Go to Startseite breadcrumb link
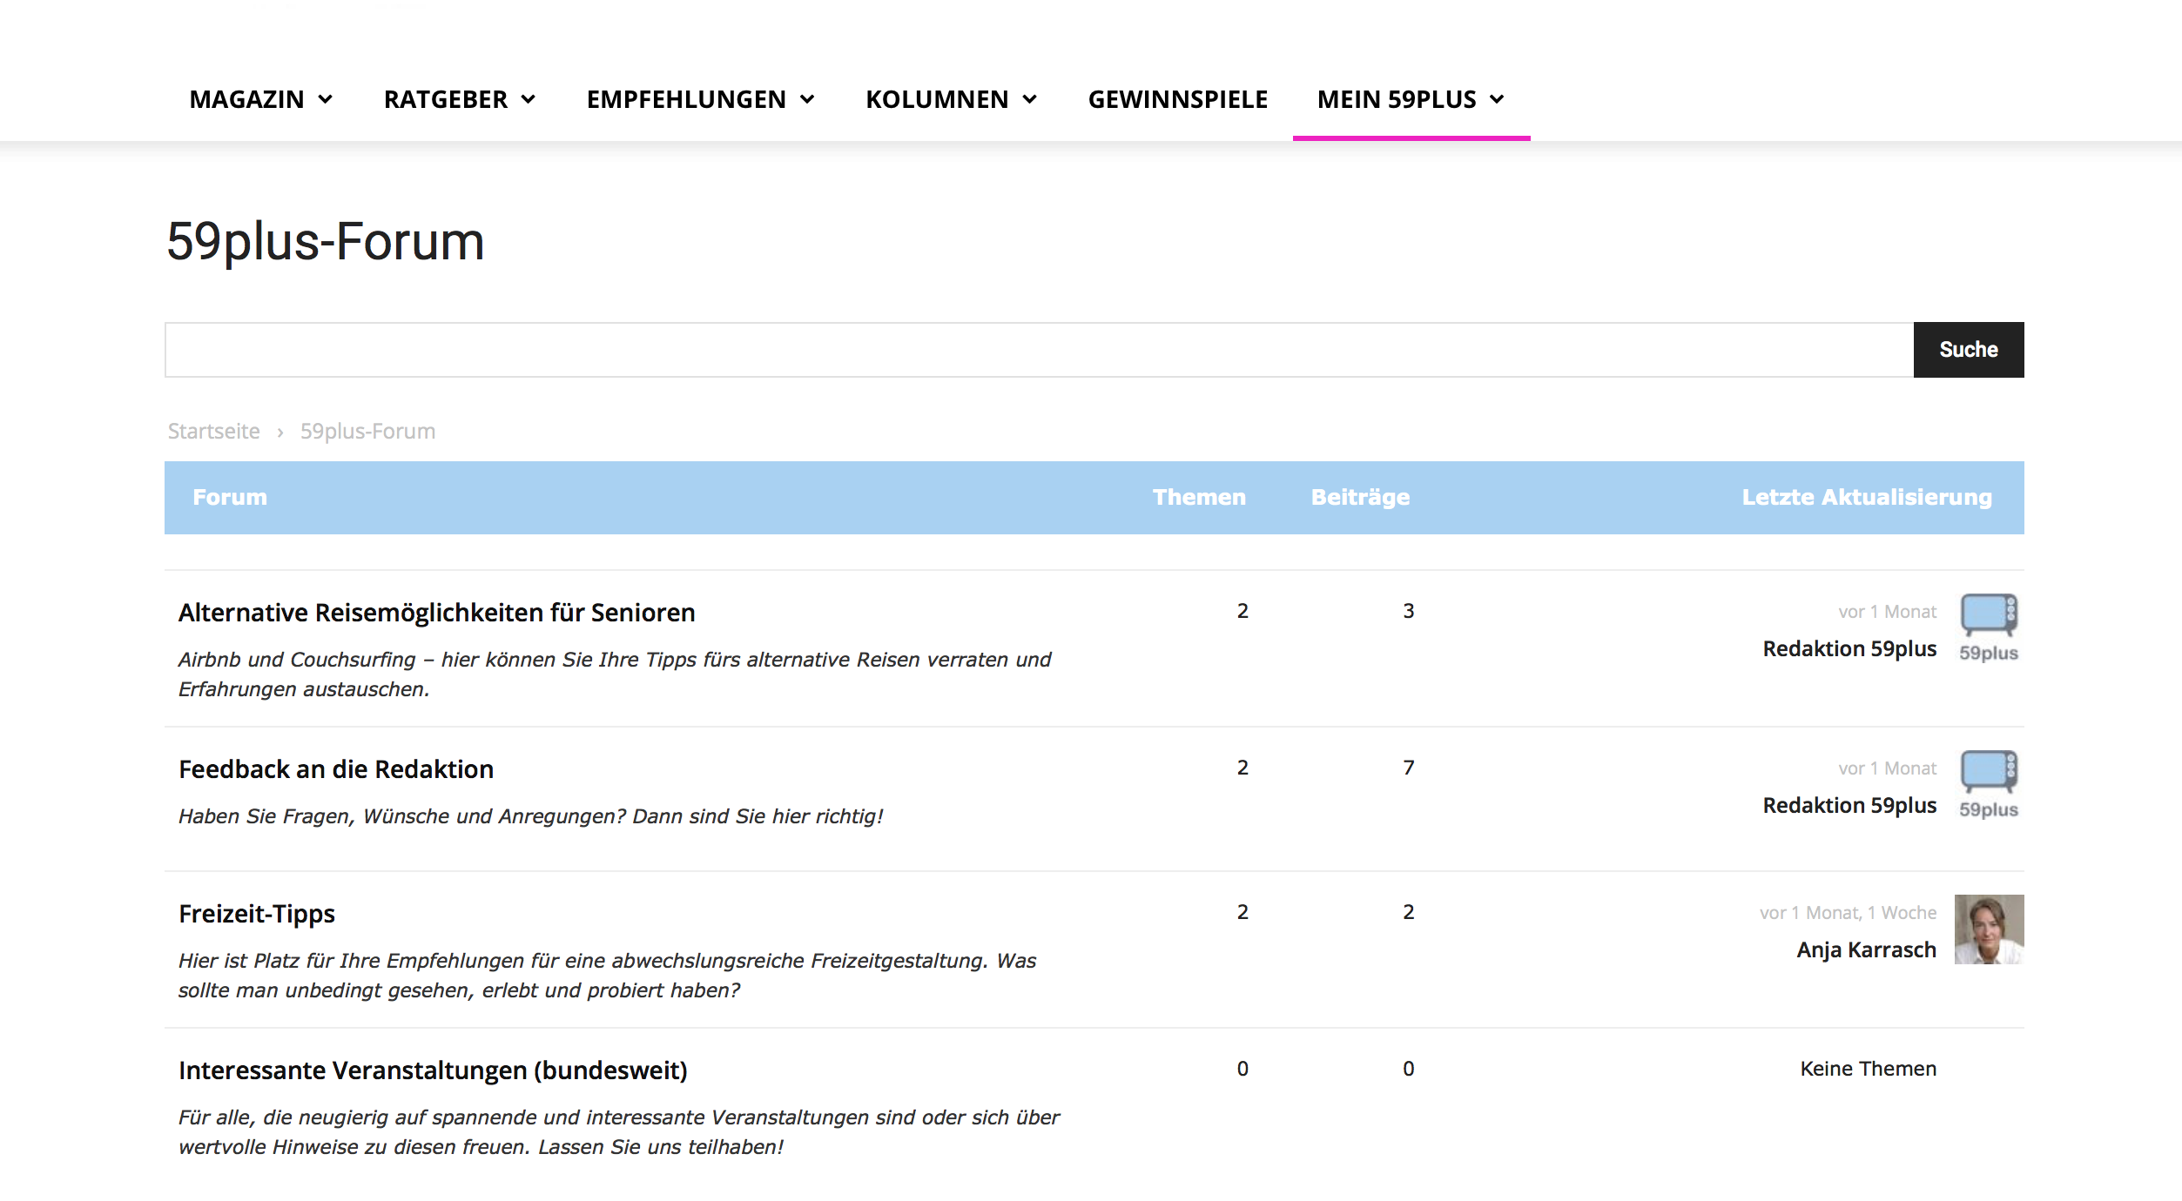This screenshot has height=1201, width=2182. (213, 431)
